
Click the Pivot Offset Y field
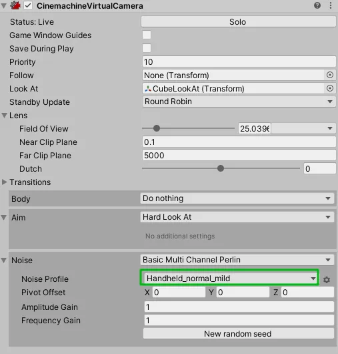[x=243, y=292]
